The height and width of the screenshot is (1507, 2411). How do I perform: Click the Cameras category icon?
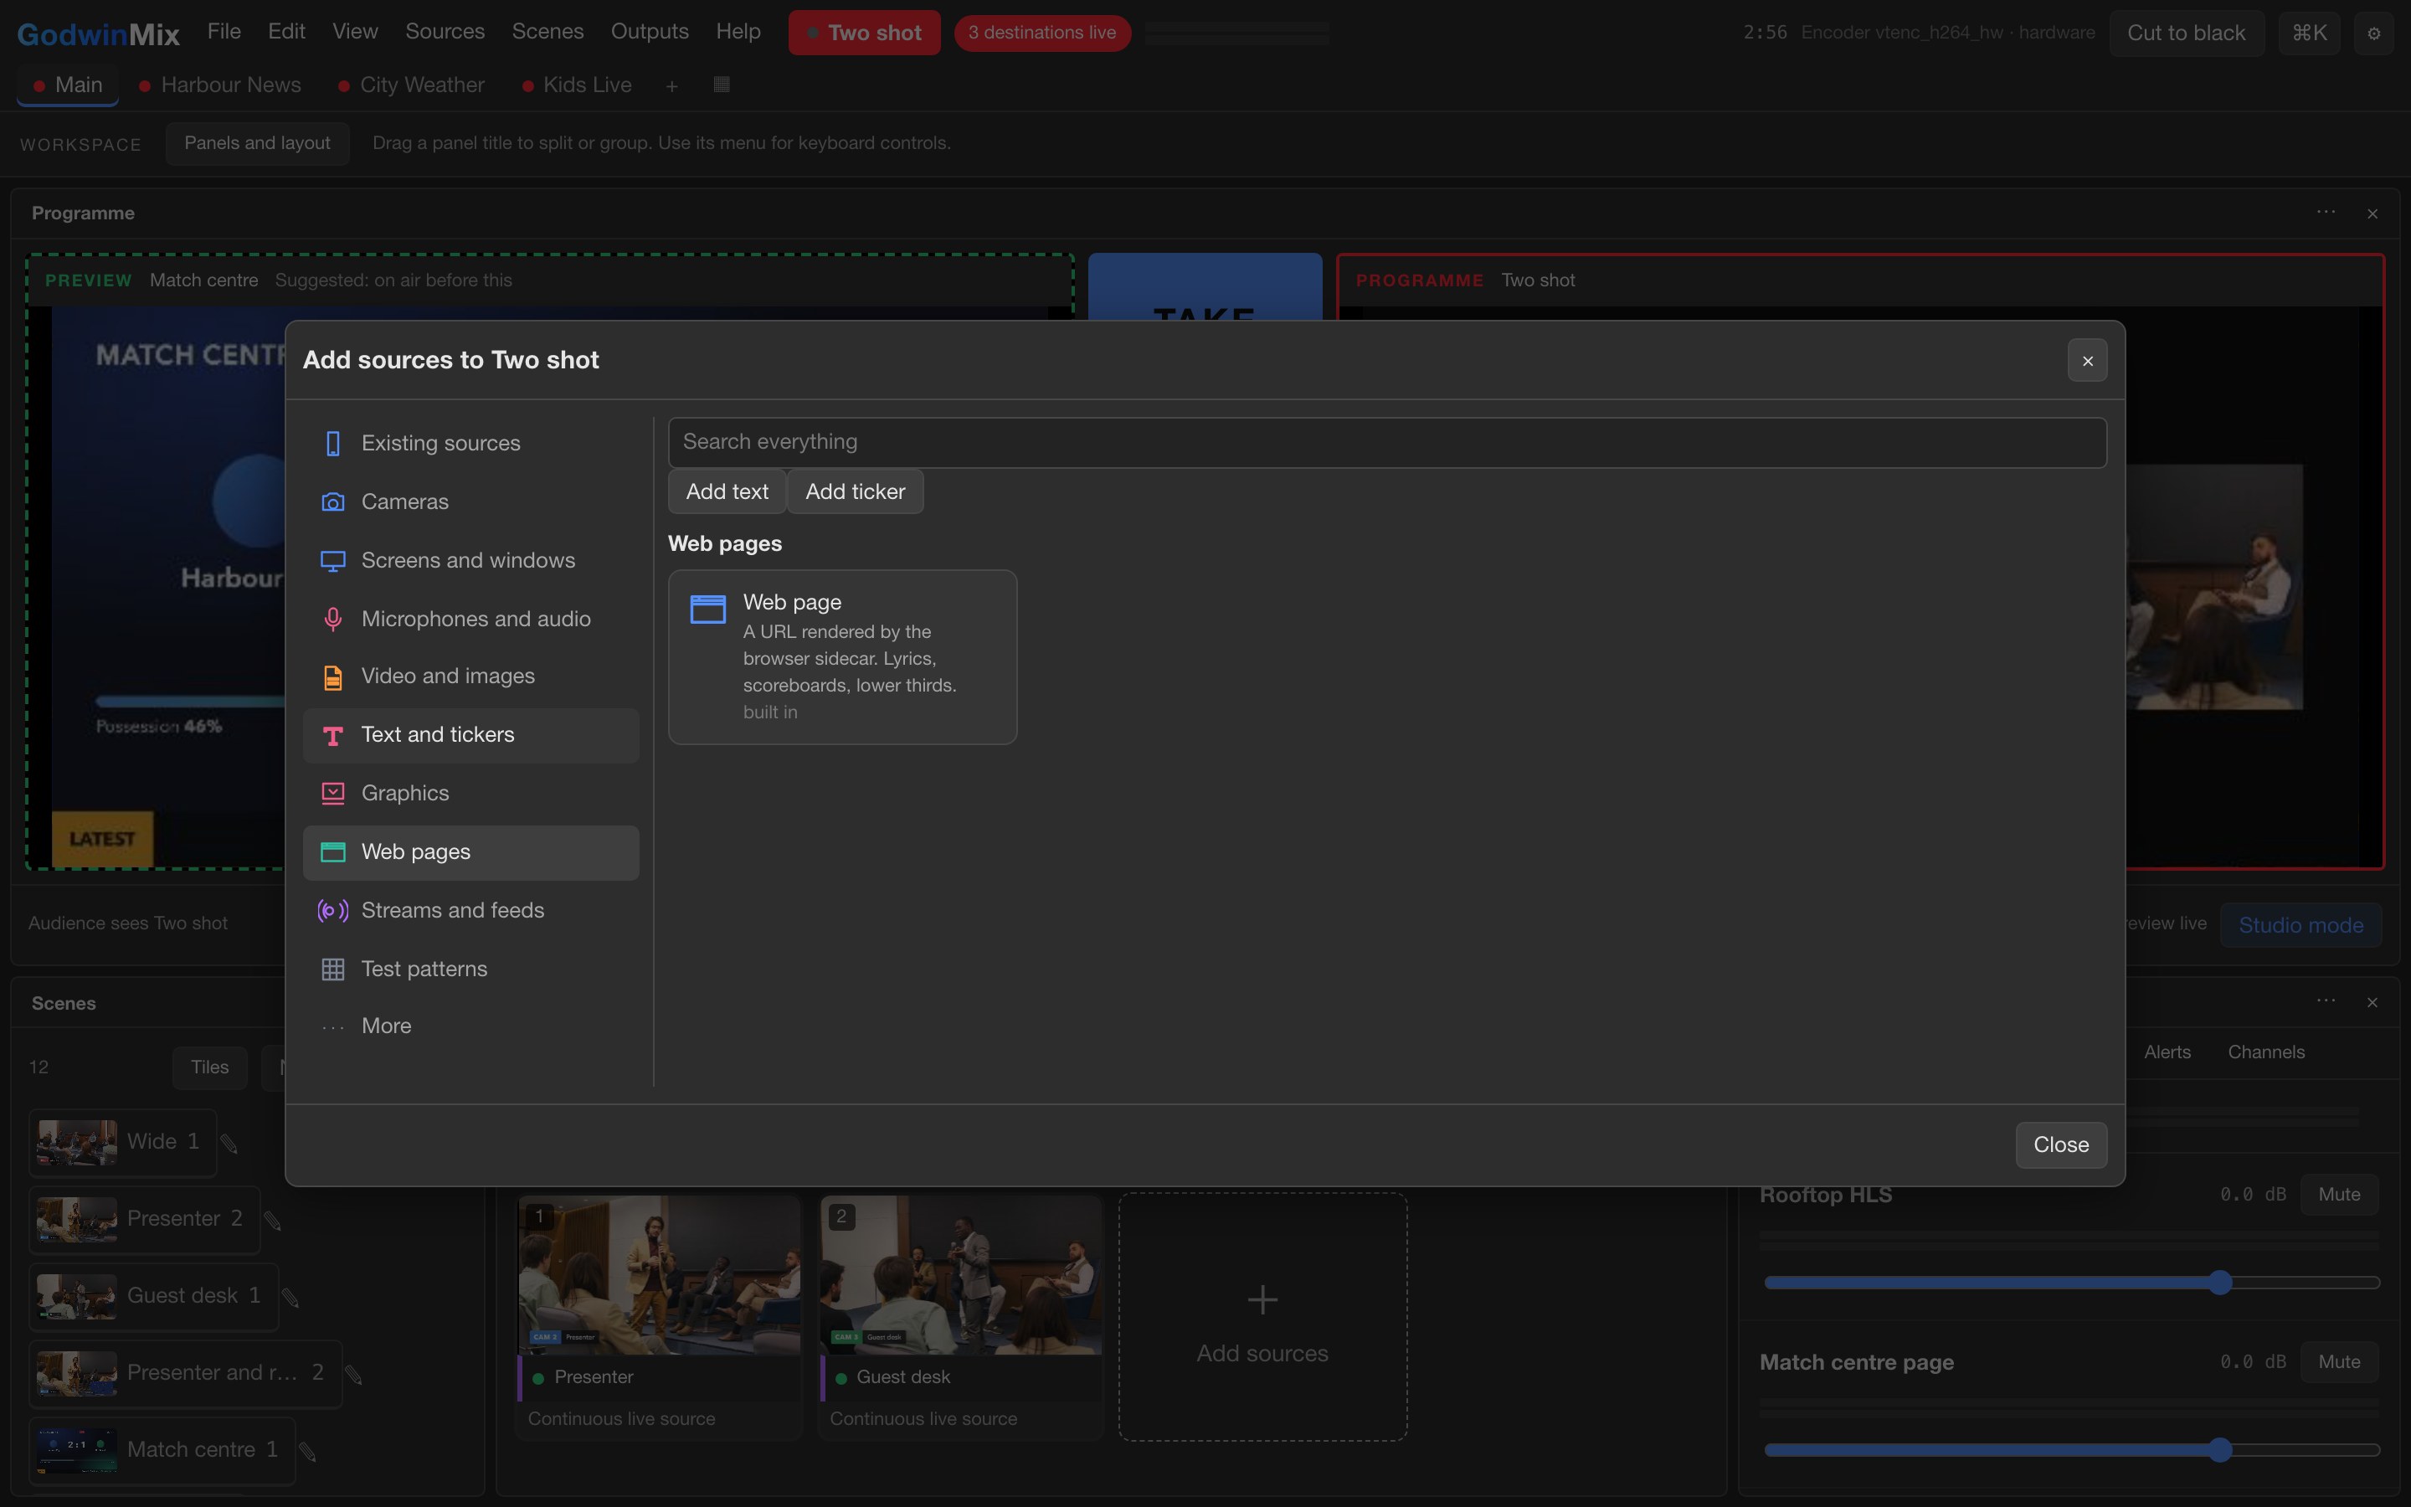tap(332, 502)
